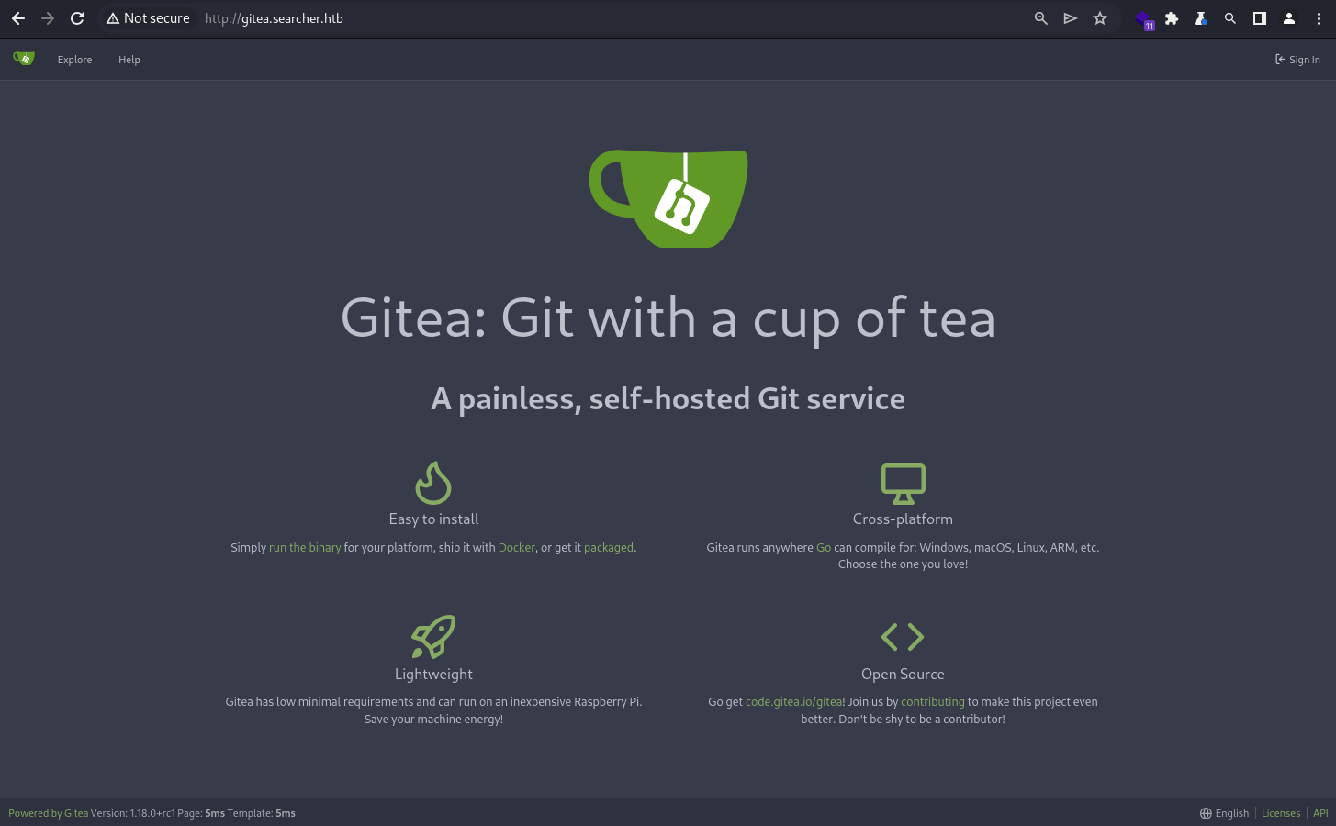
Task: Click the code brackets icon above Open Source
Action: (x=903, y=637)
